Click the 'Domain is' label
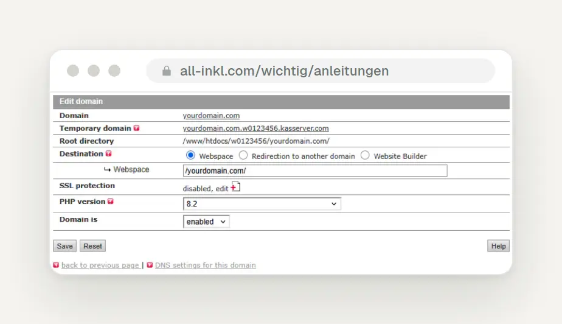562x324 pixels. coord(78,219)
